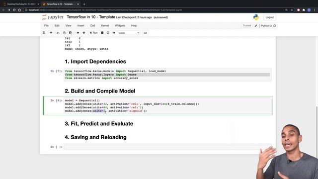Image resolution: width=318 pixels, height=179 pixels.
Task: Click the empty code cell at bottom
Action: click(167, 147)
